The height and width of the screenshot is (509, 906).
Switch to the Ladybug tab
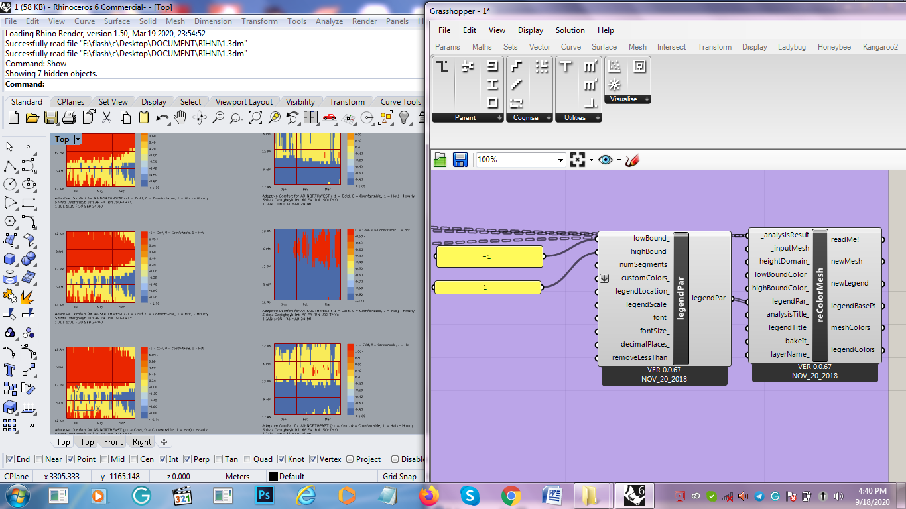coord(792,47)
